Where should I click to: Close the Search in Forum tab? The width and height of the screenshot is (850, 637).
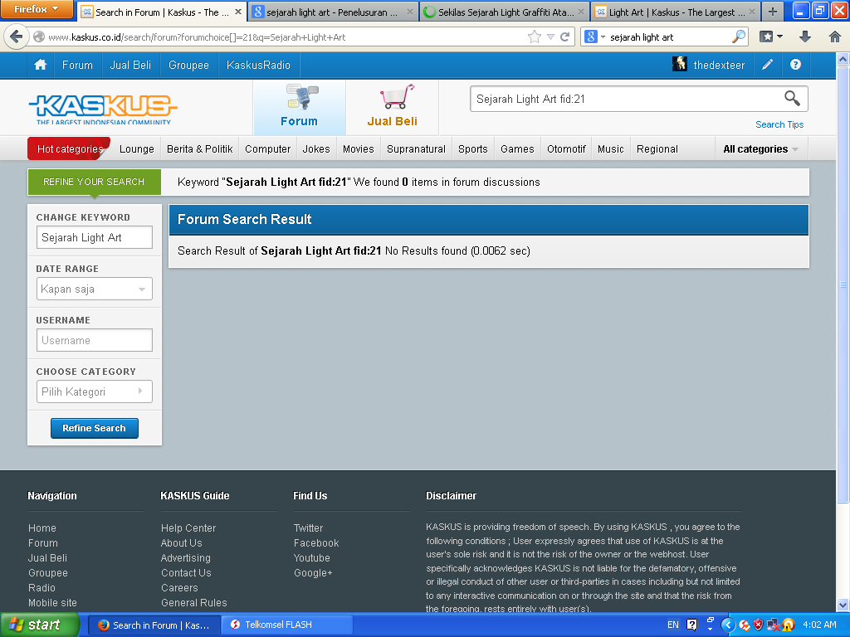click(x=238, y=12)
